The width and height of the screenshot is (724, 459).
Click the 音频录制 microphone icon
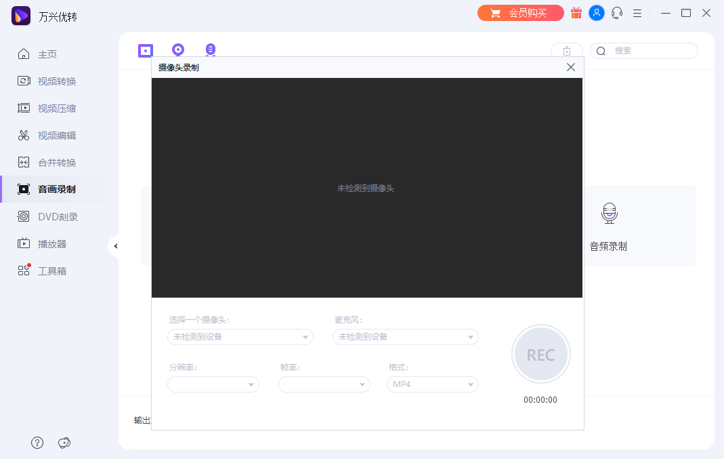coord(609,212)
